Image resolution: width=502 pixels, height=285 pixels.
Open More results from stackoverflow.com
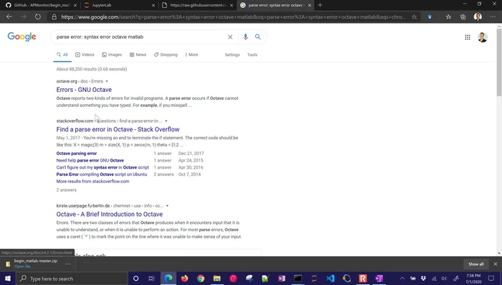pos(93,182)
